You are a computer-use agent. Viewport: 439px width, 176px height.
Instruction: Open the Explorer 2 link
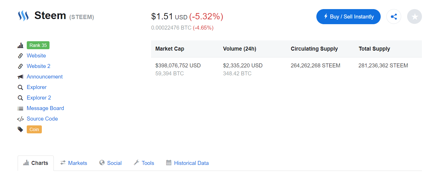pyautogui.click(x=39, y=98)
